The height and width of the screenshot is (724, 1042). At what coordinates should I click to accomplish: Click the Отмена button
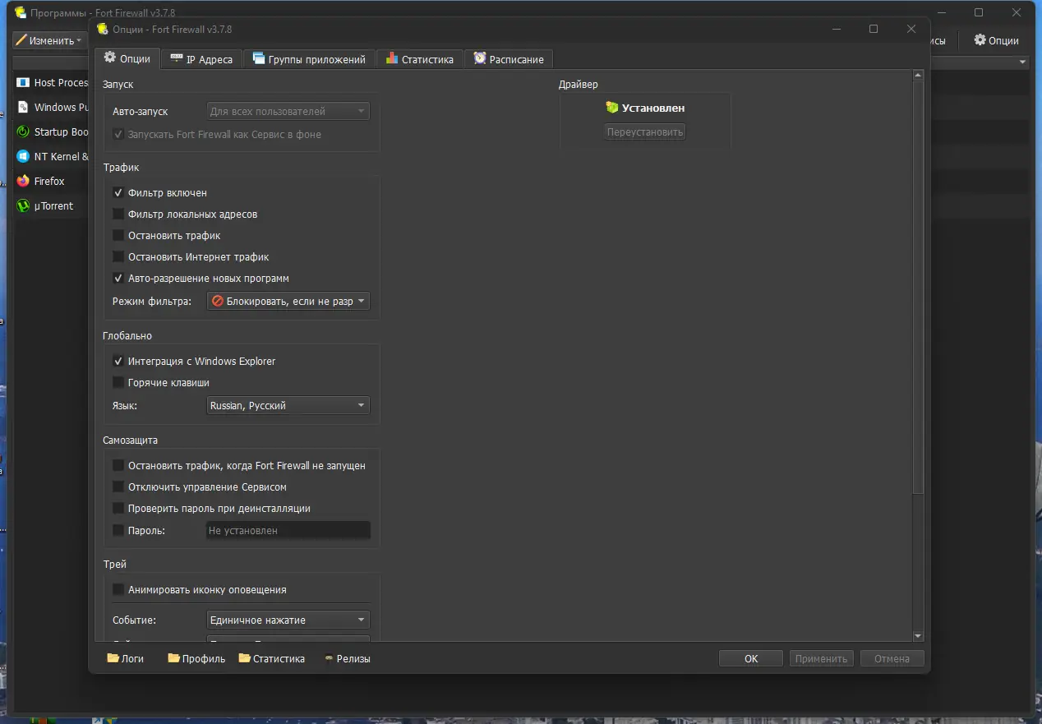pos(892,658)
